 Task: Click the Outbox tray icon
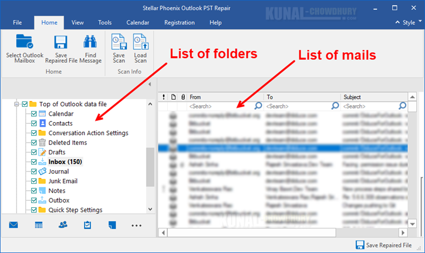click(x=42, y=200)
